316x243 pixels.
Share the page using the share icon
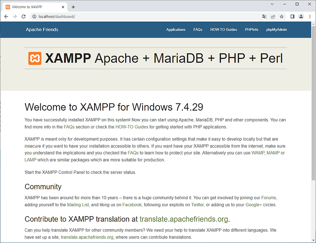click(x=273, y=17)
